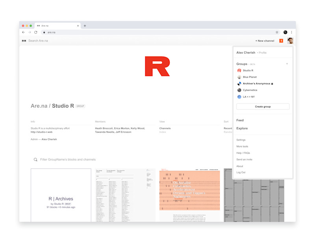This screenshot has width=315, height=243.
Task: Click the Cybernetics group icon
Action: [239, 90]
